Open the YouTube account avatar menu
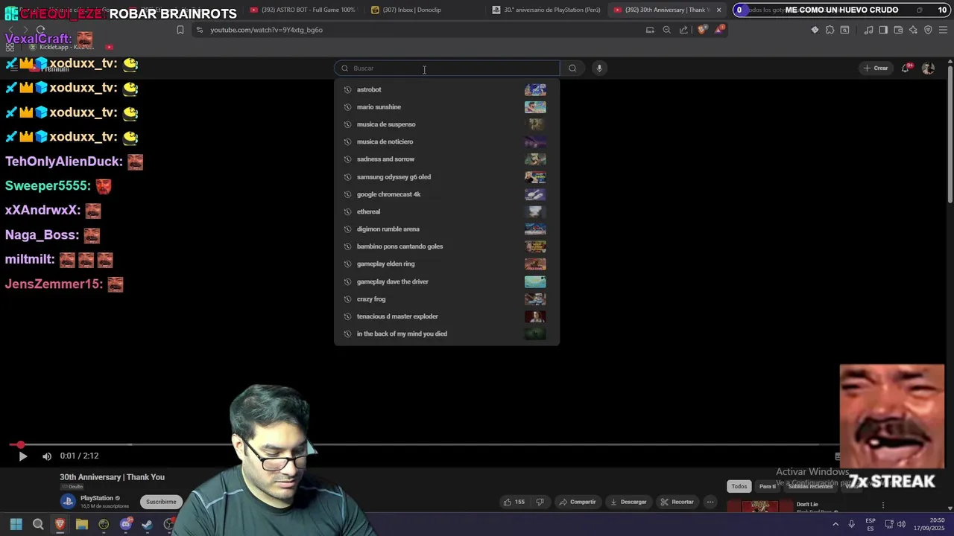Viewport: 954px width, 536px height. pos(928,68)
